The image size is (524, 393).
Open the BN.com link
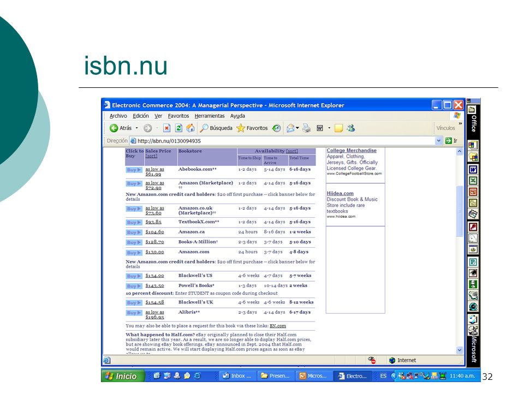(278, 326)
